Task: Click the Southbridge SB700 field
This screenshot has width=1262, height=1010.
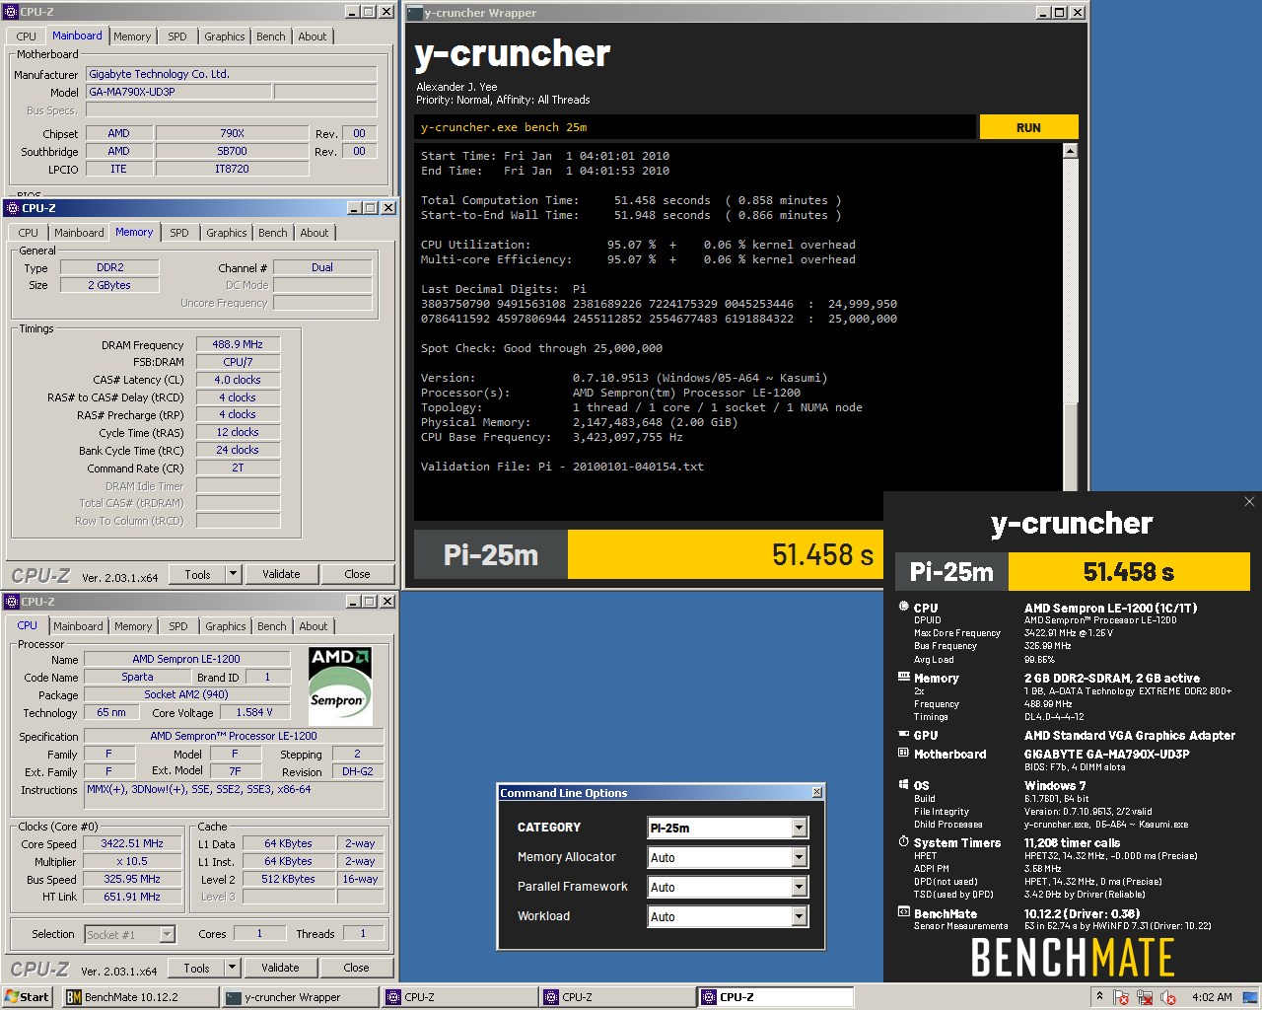Action: tap(232, 151)
